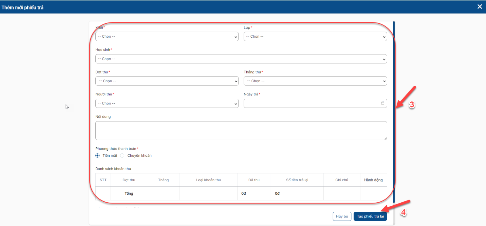Screen dimensions: 486x226
Task: Click the Hủy bỏ button
Action: point(342,216)
